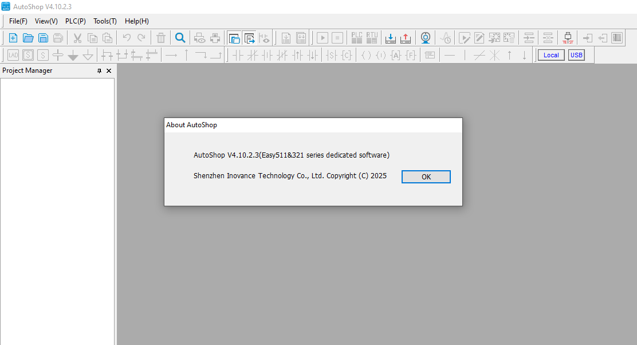
Task: Open the View(V) menu
Action: click(x=46, y=21)
